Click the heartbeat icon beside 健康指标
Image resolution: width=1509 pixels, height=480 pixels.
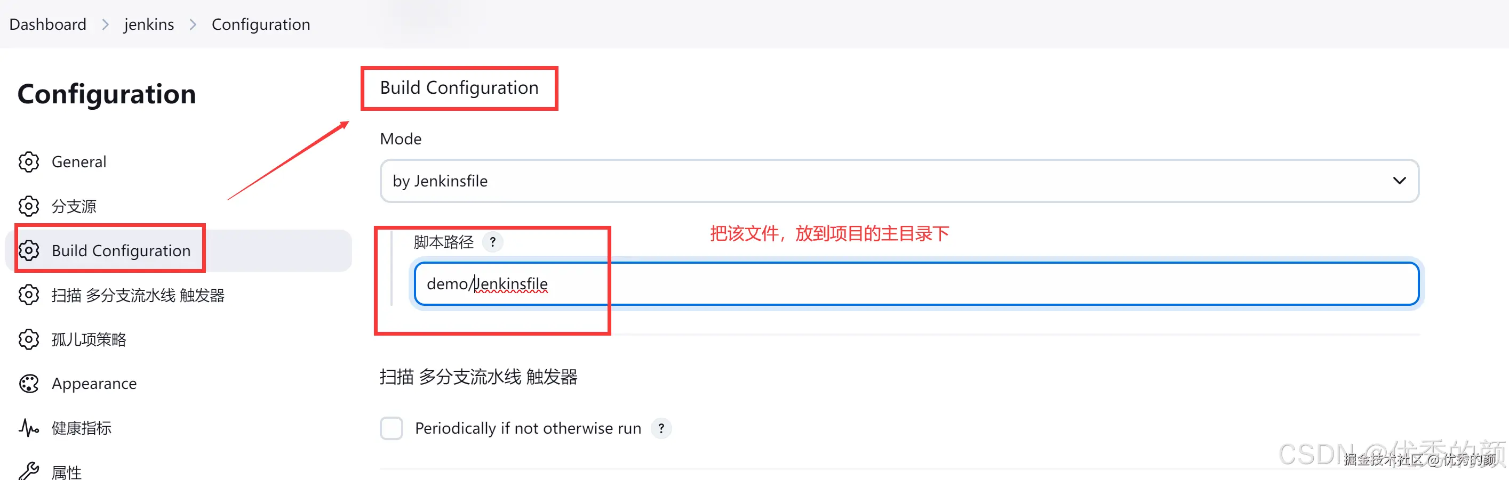point(28,428)
